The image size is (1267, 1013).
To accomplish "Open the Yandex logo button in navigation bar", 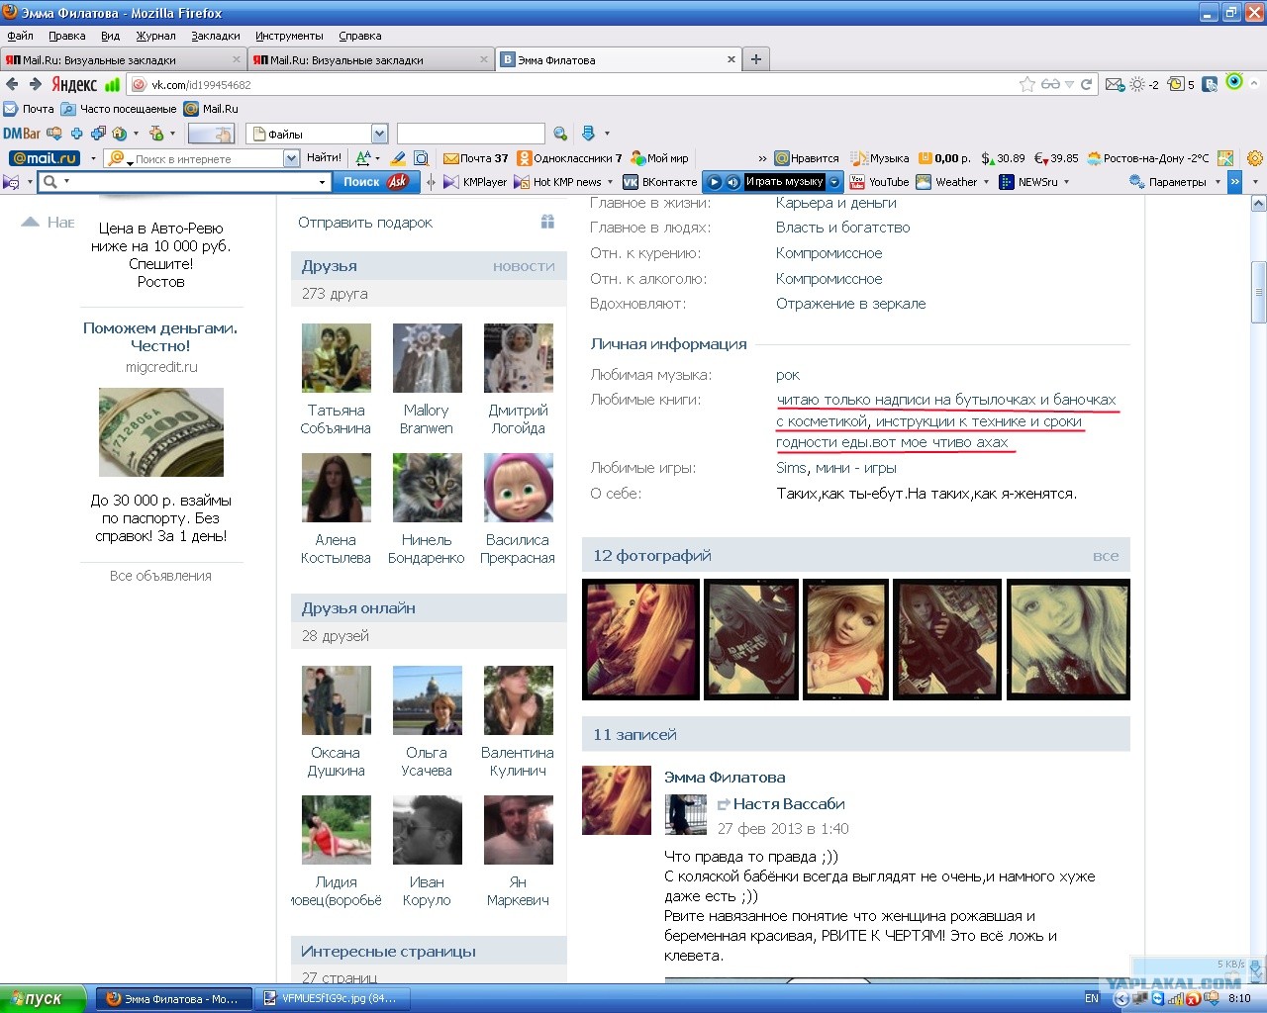I will tap(74, 84).
